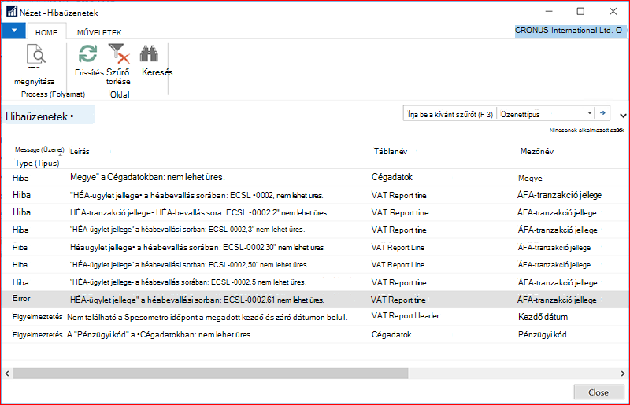Select the HOME ribbon tab
Screen dimensions: 630x405
click(x=46, y=32)
